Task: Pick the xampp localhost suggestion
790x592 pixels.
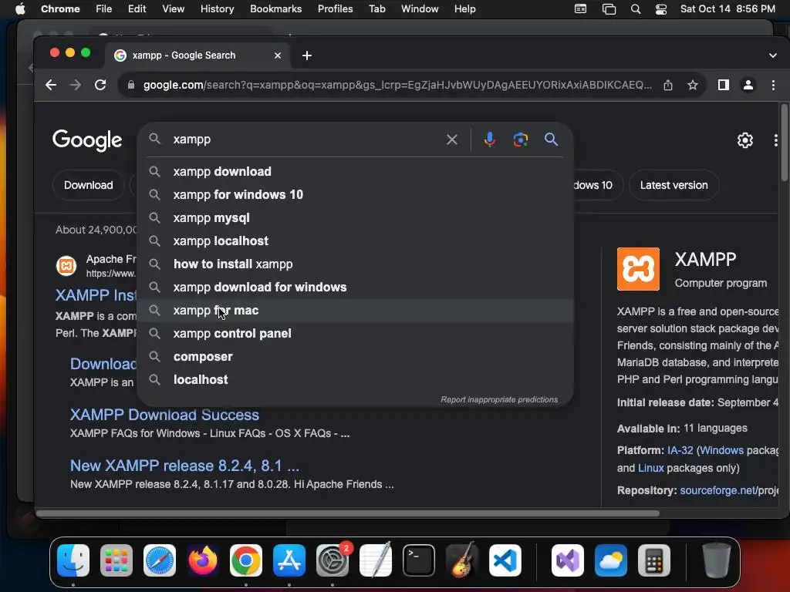Action: [355, 241]
